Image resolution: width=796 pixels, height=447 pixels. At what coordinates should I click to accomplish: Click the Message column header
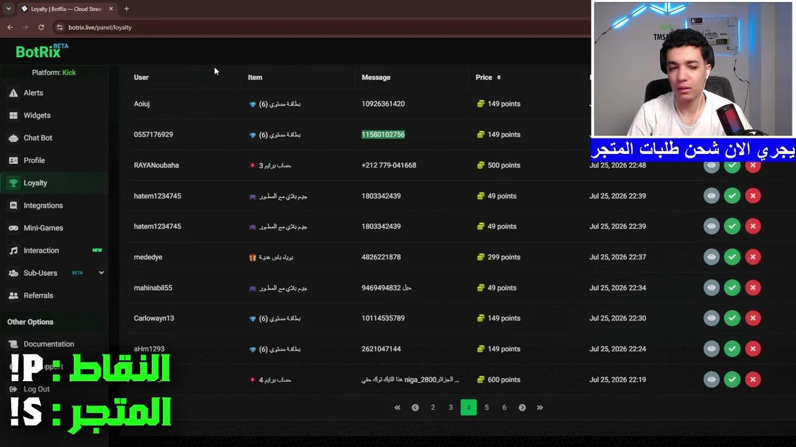(x=376, y=78)
